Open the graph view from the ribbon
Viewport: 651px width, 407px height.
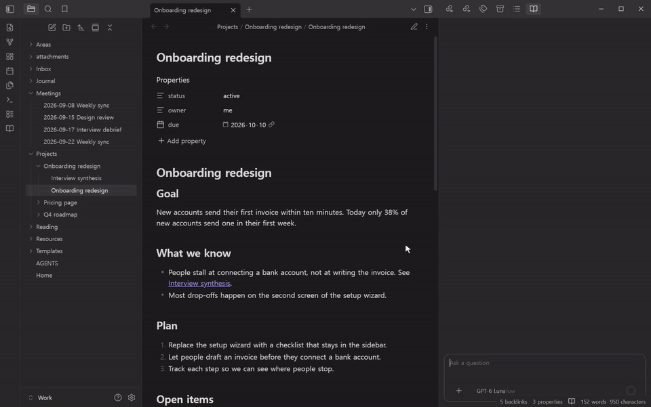click(x=9, y=42)
